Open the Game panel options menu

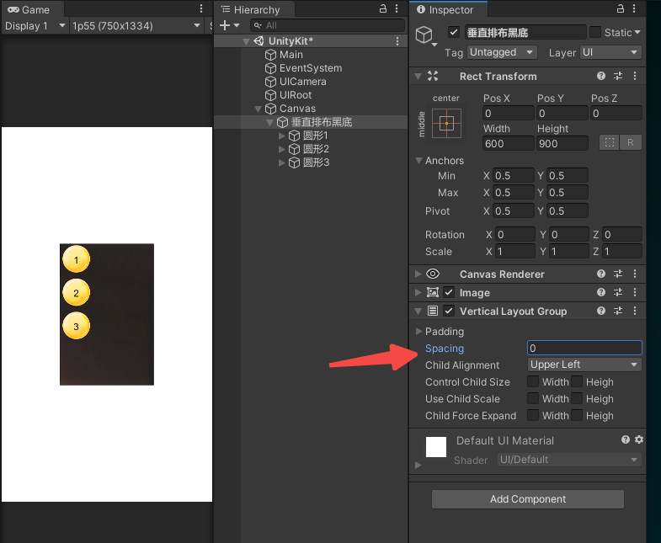point(201,9)
